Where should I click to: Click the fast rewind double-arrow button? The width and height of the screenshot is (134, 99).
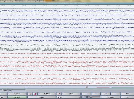click(x=86, y=94)
